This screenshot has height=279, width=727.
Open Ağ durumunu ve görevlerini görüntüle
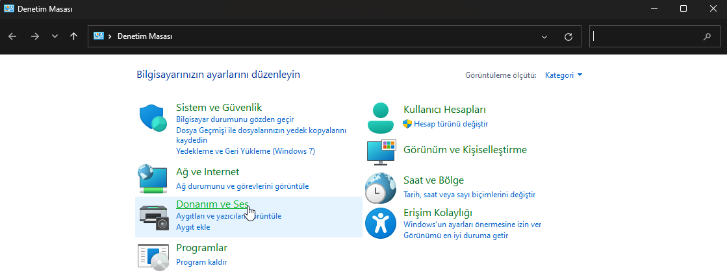click(242, 186)
